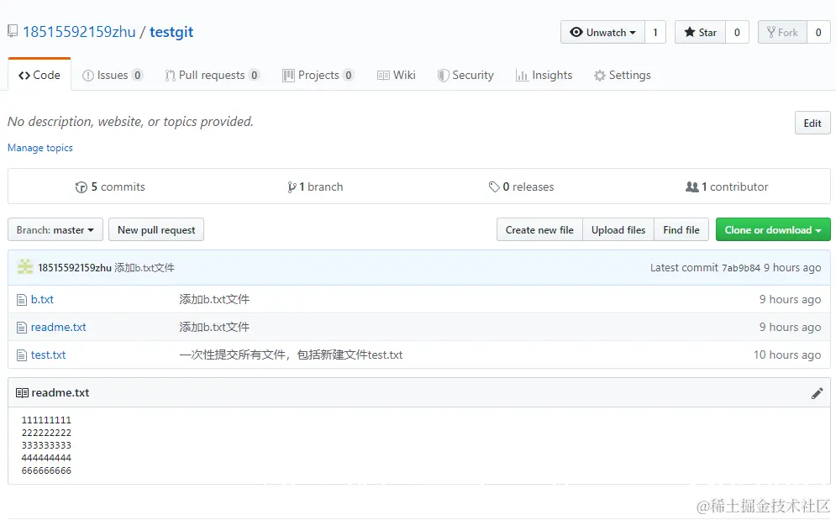The height and width of the screenshot is (520, 836).
Task: Open the watchers count of 1
Action: click(655, 33)
